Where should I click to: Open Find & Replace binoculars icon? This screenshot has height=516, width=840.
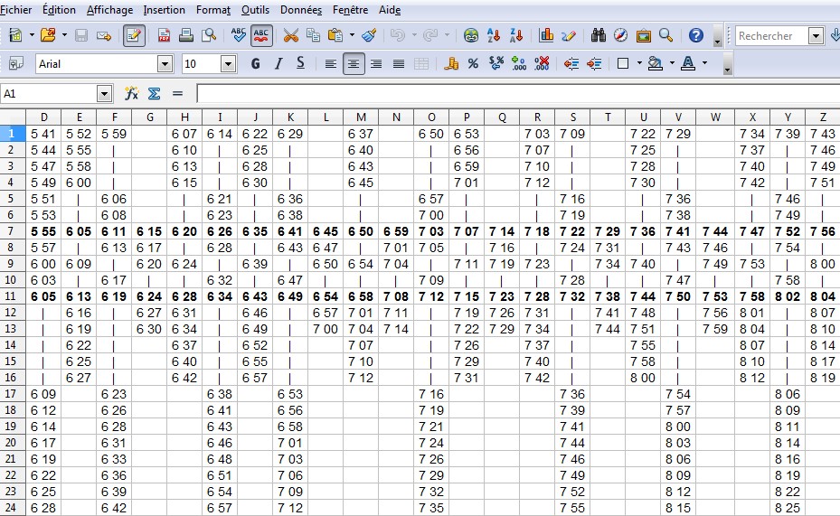click(x=599, y=36)
